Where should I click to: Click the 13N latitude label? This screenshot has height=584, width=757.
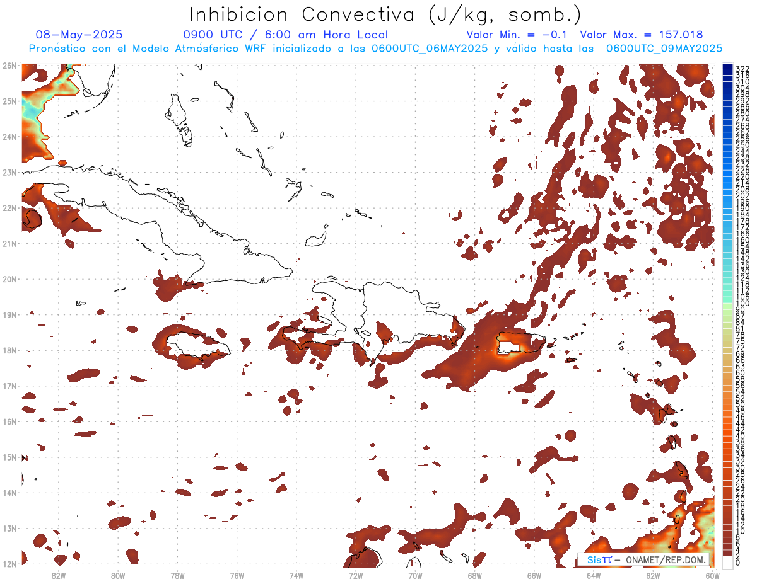[x=9, y=528]
